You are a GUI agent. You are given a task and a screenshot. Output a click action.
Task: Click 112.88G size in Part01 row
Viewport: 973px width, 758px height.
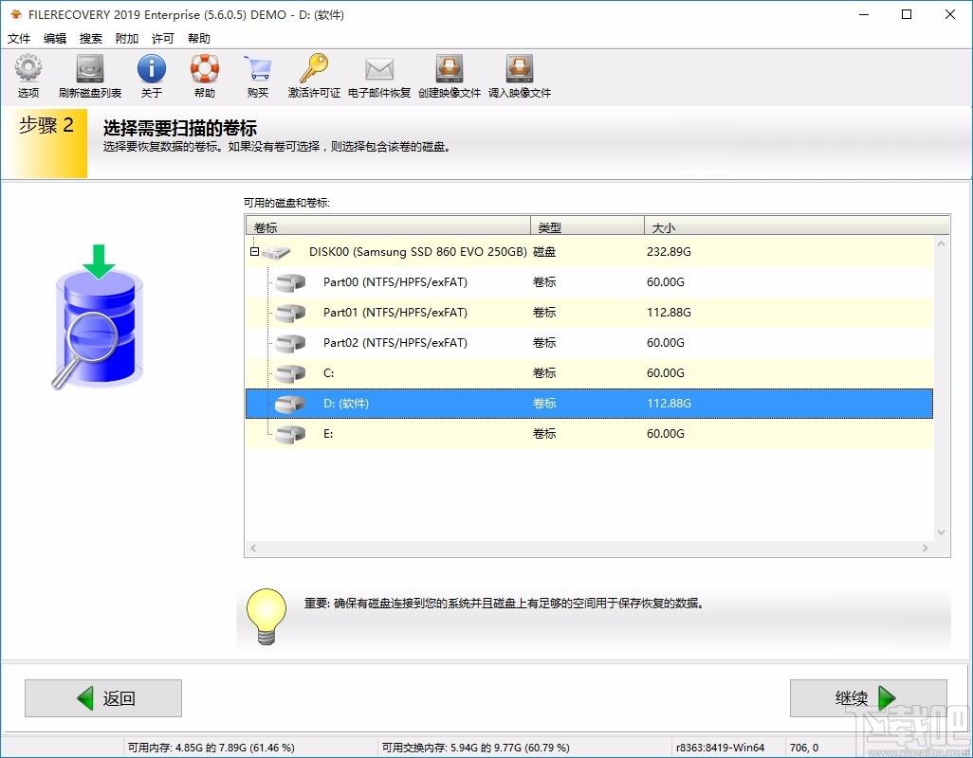click(x=669, y=313)
